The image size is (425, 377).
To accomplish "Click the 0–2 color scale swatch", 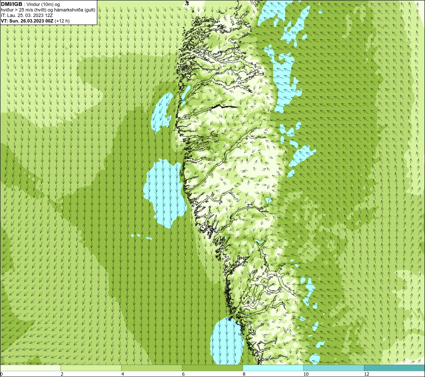I will (30, 368).
